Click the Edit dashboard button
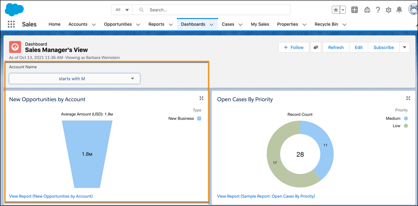Viewport: 418px width, 206px height. [x=359, y=47]
